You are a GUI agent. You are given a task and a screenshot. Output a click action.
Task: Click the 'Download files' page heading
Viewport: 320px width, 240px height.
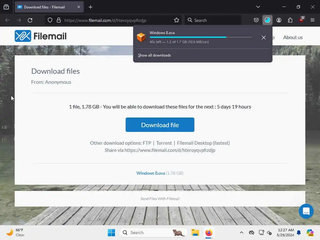point(56,71)
